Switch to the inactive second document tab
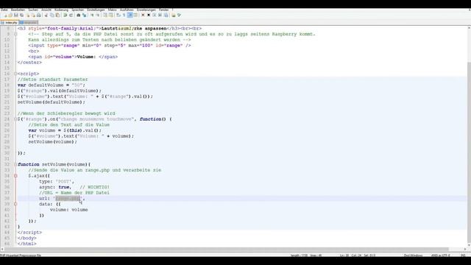The width and height of the screenshot is (471, 265). 29,23
